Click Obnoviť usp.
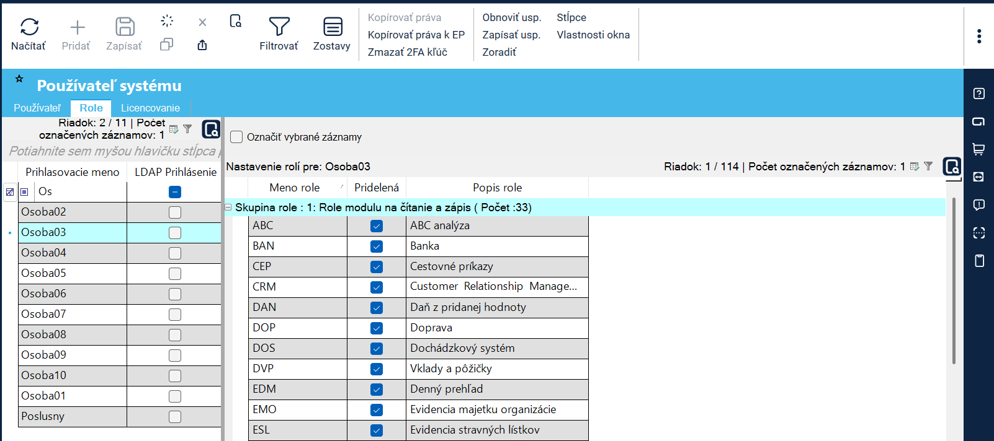The image size is (994, 441). (x=512, y=17)
